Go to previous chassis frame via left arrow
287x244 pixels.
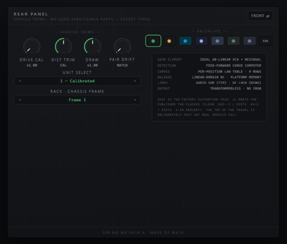tap(20, 100)
